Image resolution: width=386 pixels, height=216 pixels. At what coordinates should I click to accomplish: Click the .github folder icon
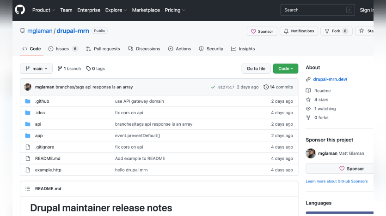click(28, 101)
